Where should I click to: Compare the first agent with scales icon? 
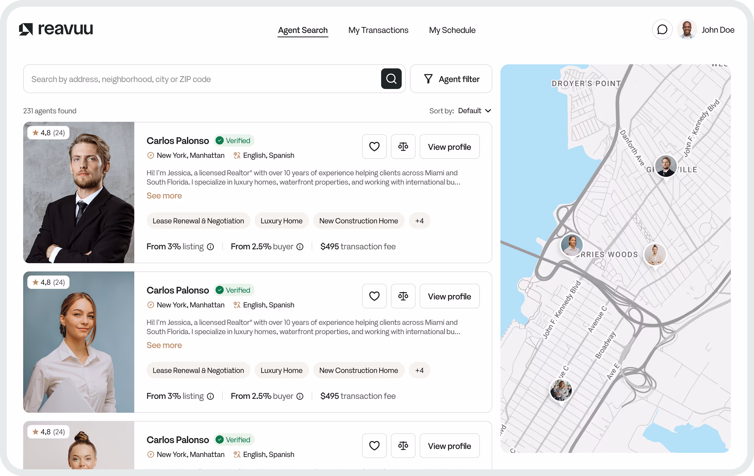click(403, 146)
